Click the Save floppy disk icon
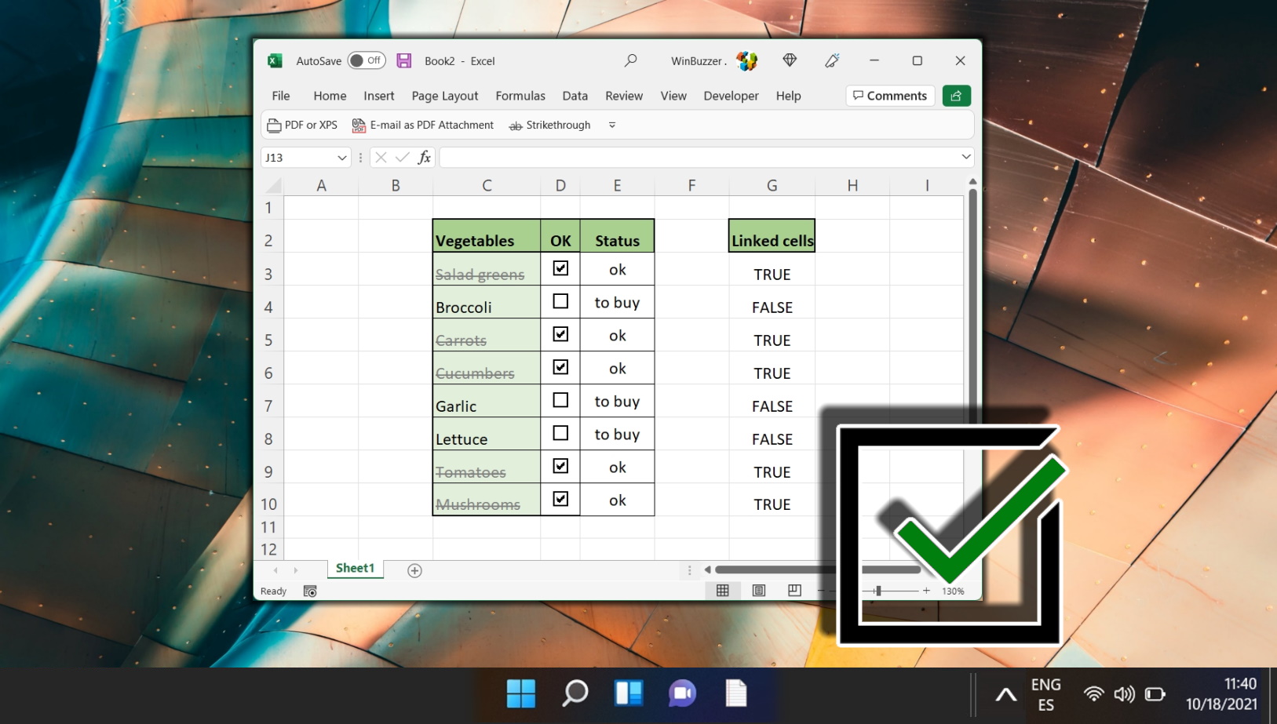Image resolution: width=1277 pixels, height=724 pixels. click(404, 60)
